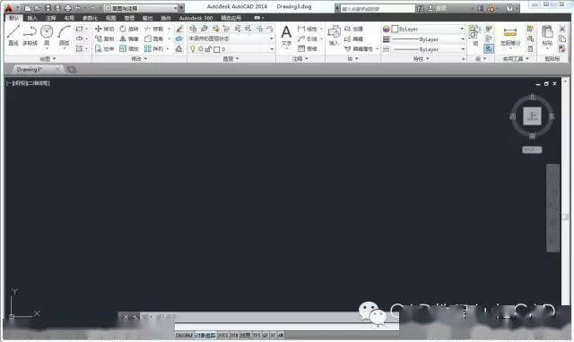The image size is (574, 342).
Task: Click the help search input field
Action: (x=378, y=8)
